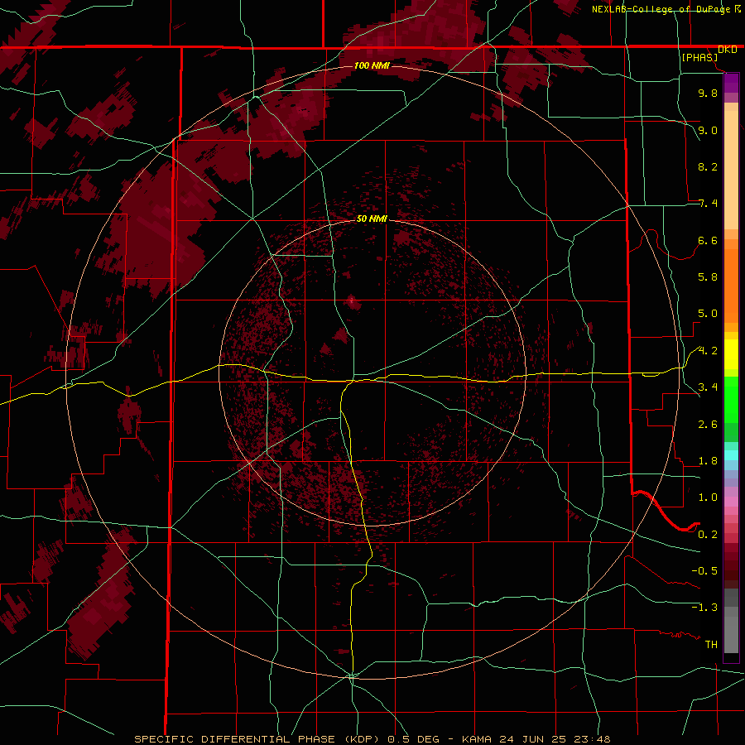
Task: Click the 3.4 value on color scale
Action: [708, 387]
